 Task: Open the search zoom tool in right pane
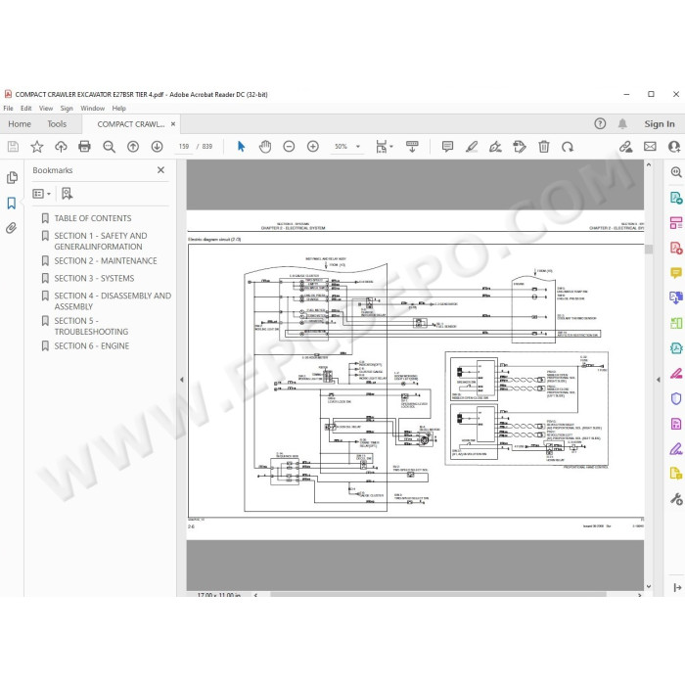(676, 172)
